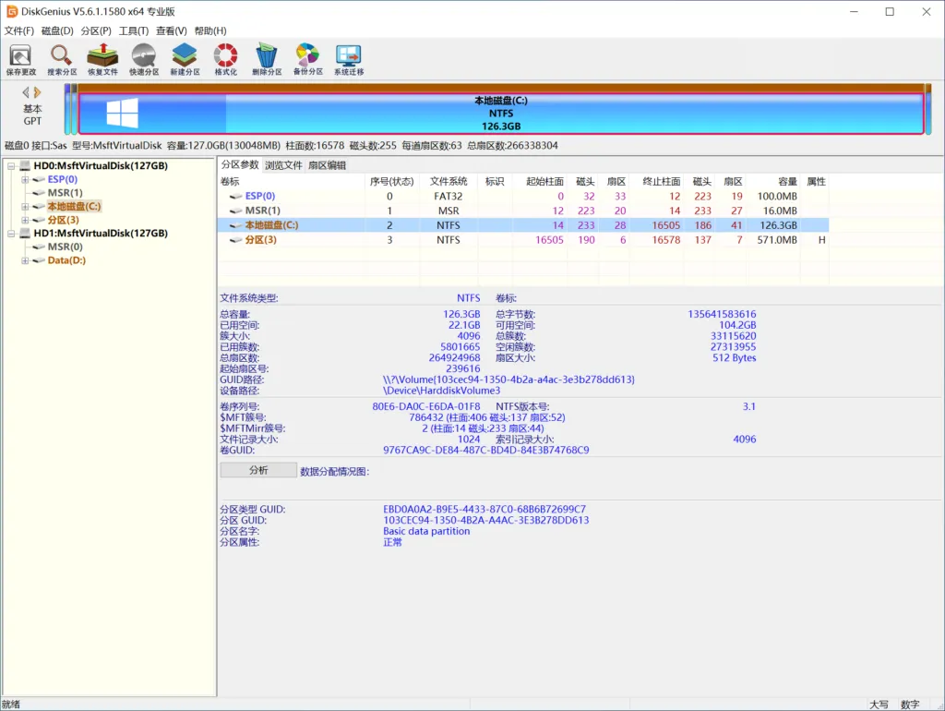Open the 文件(F) menu
The width and height of the screenshot is (945, 711).
pos(19,30)
